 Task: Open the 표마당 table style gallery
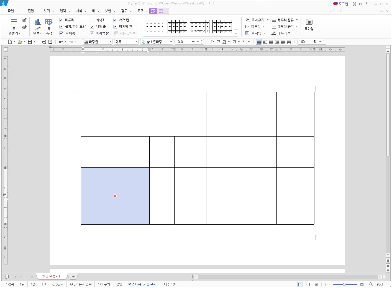point(309,25)
